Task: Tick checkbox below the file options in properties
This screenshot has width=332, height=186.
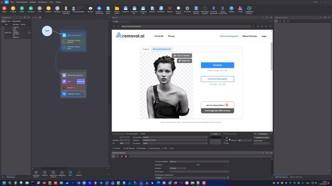Action: point(156,175)
